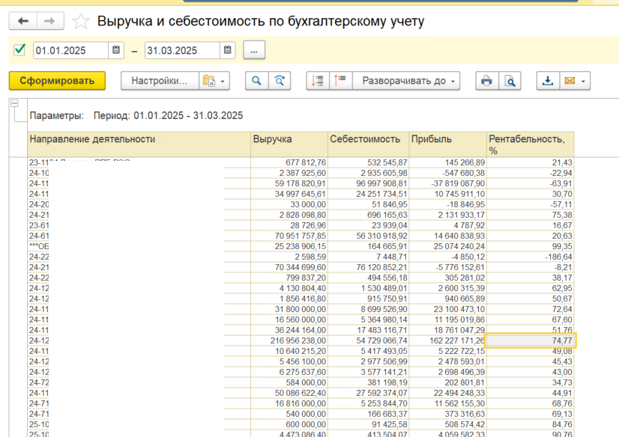The height and width of the screenshot is (437, 619).
Task: Expand all groups toolbar icon
Action: coord(340,81)
